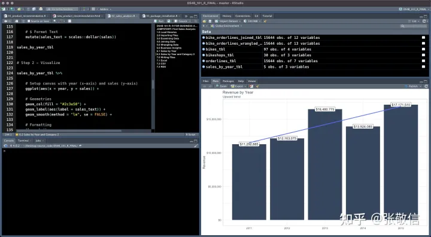Image resolution: width=431 pixels, height=237 pixels.
Task: Switch to 01_product_recommendation.R tab
Action: [x=27, y=16]
